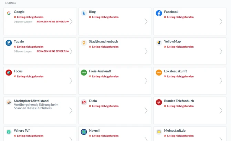Expand the Google listing chevron
This screenshot has width=233, height=141.
(71, 22)
